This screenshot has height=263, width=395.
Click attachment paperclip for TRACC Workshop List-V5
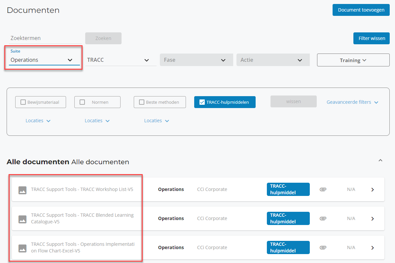(x=323, y=190)
